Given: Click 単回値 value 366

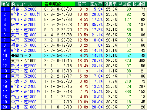Looking at the screenshot, I should point(128,92).
